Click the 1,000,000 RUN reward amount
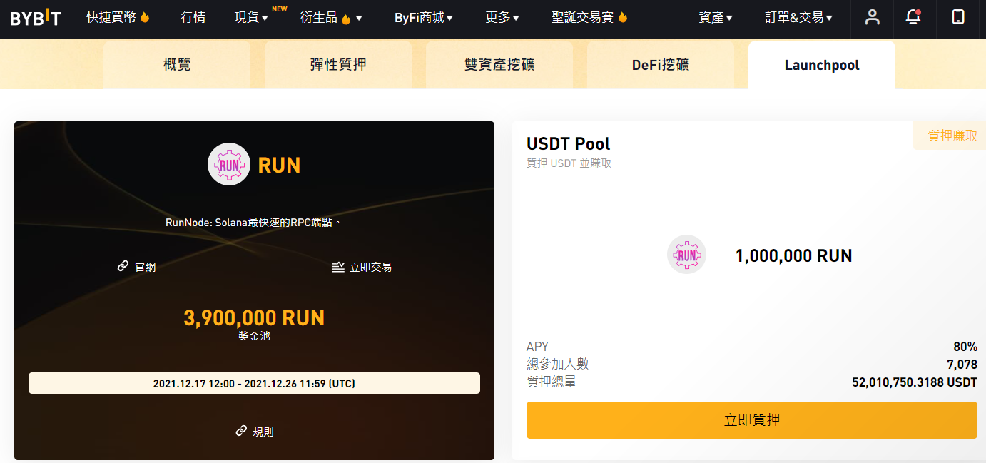986x463 pixels. tap(793, 255)
